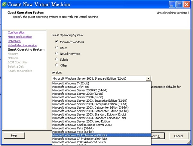The height and width of the screenshot is (146, 193).
Task: Minimize the Create New Virtual Machine window
Action: [172, 5]
